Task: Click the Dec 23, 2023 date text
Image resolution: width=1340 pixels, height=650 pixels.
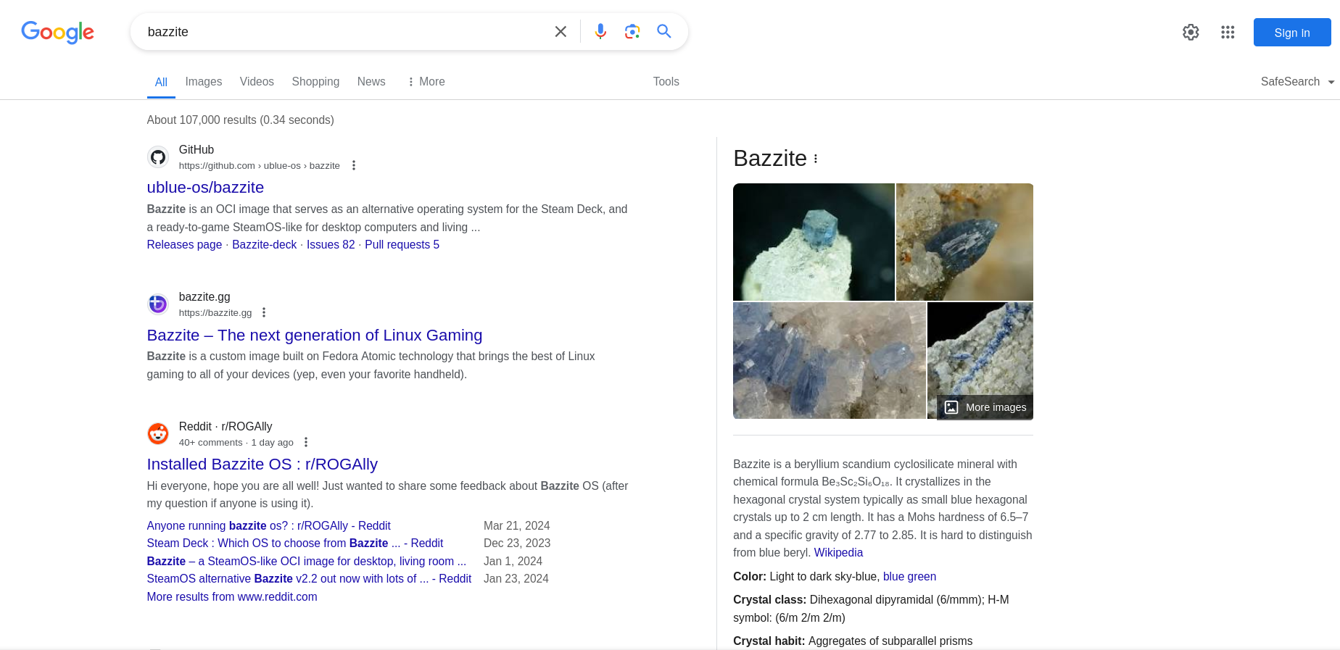Action: click(517, 543)
